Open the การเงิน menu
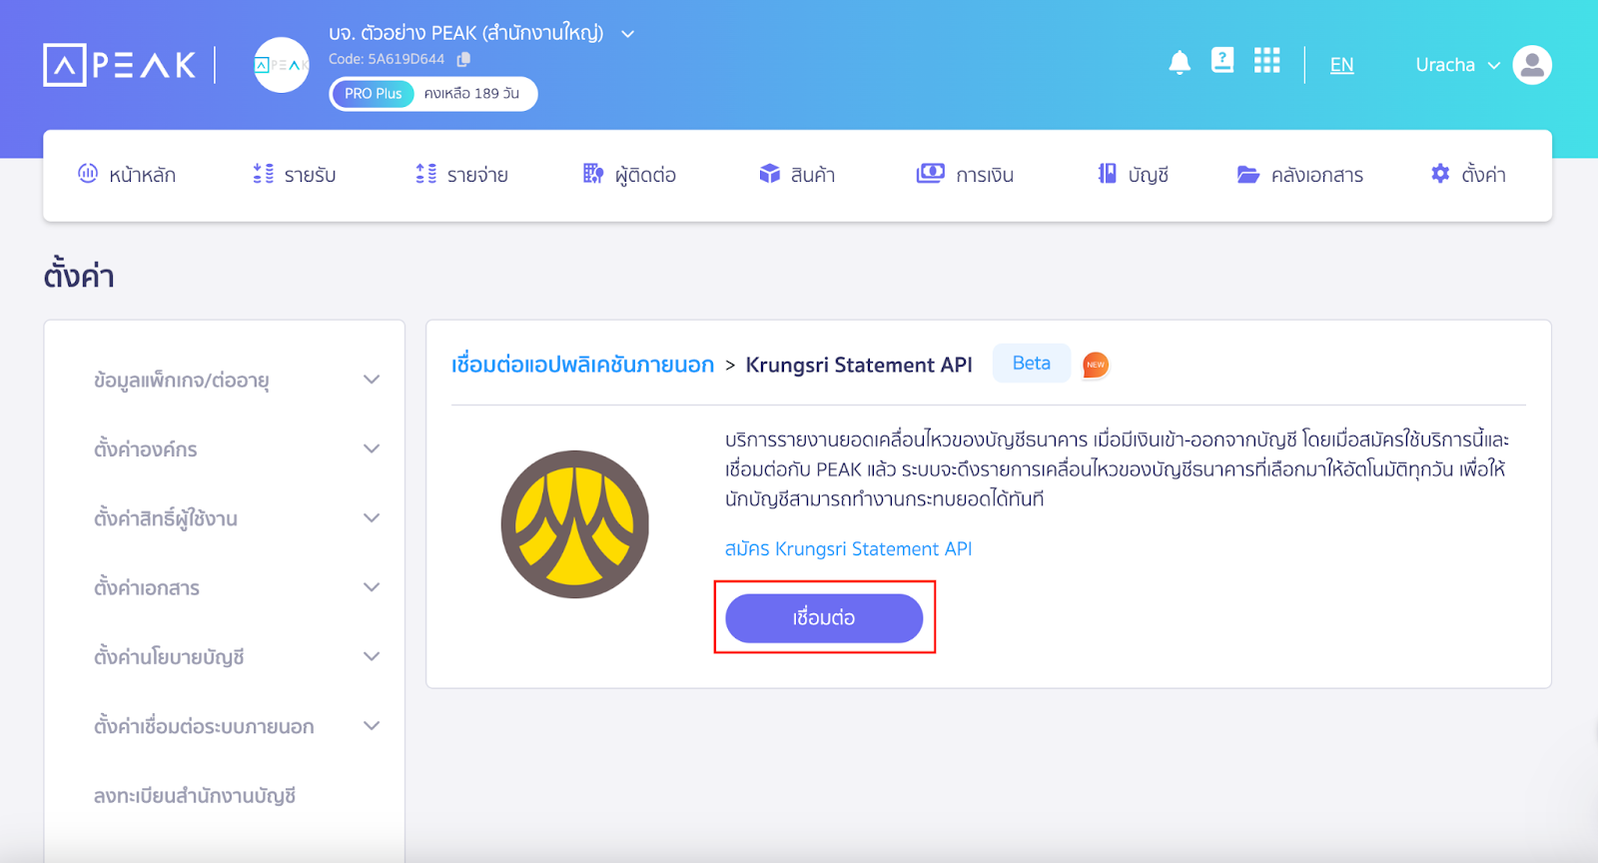The height and width of the screenshot is (863, 1598). (965, 175)
